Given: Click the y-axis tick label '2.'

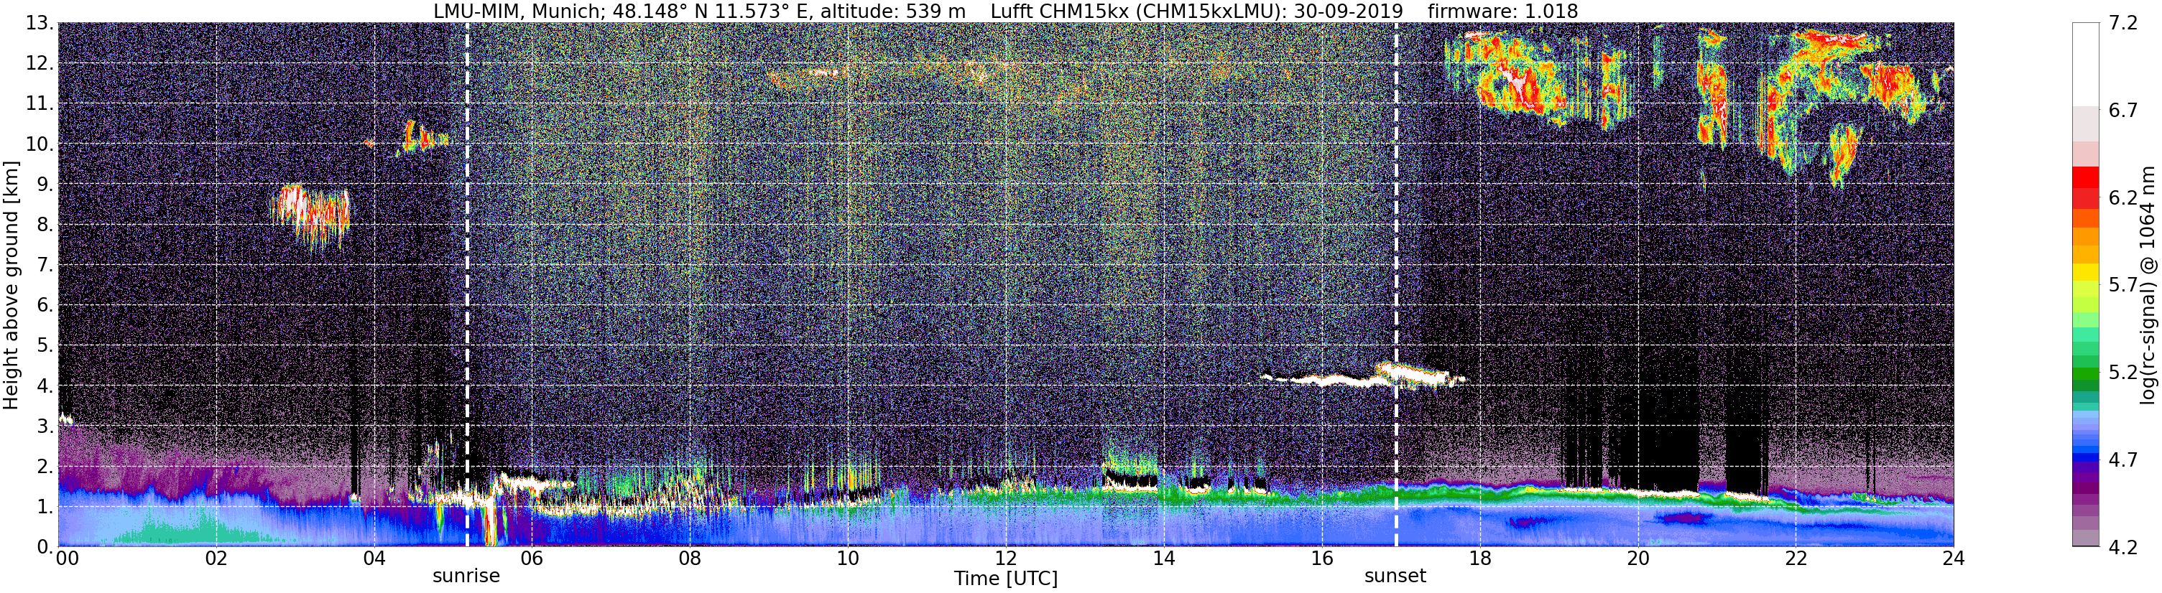Looking at the screenshot, I should (x=45, y=467).
